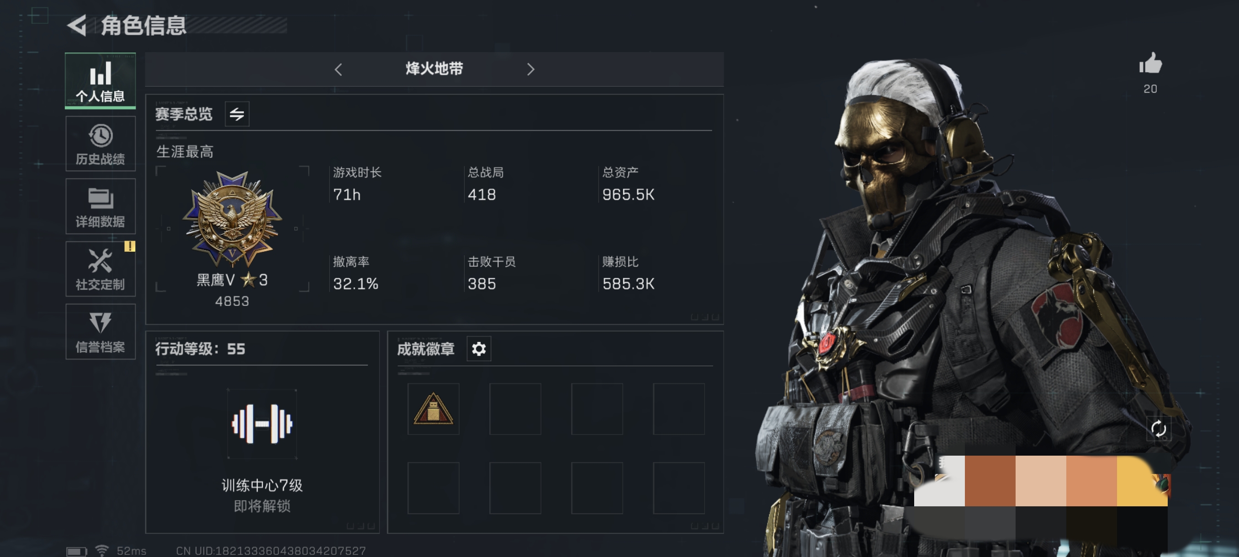
Task: Select the pyramid achievement badge slot
Action: 434,409
